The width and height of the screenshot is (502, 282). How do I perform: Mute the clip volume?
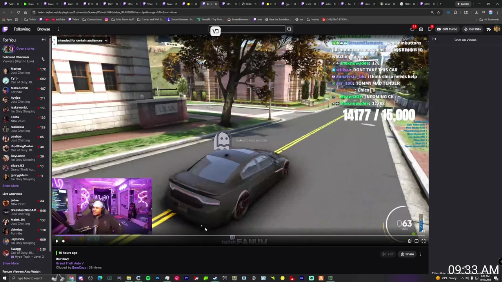pos(64,241)
